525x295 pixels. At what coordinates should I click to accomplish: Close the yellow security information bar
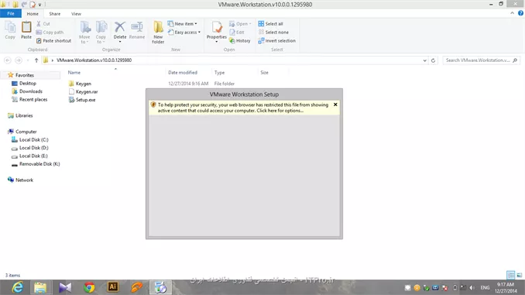point(335,105)
